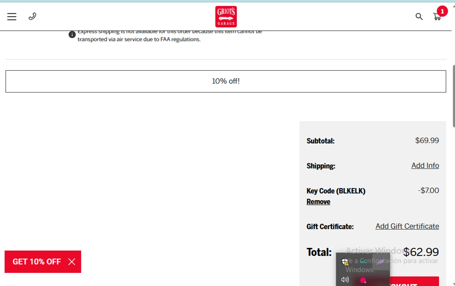Click the Shipping: label

coord(321,166)
